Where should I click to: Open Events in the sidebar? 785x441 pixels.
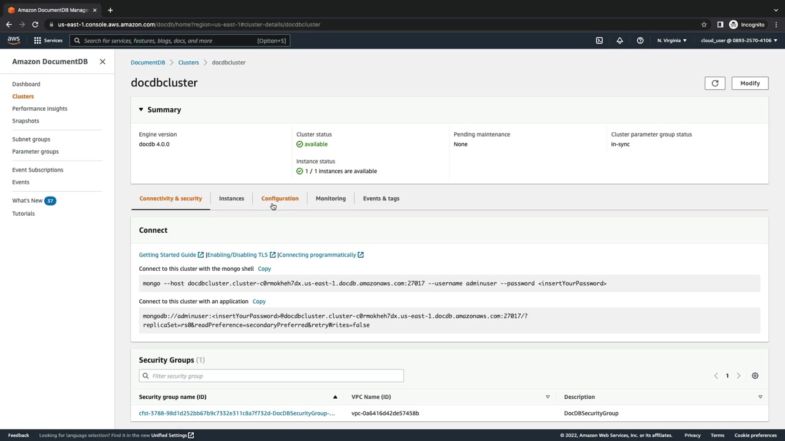(21, 182)
